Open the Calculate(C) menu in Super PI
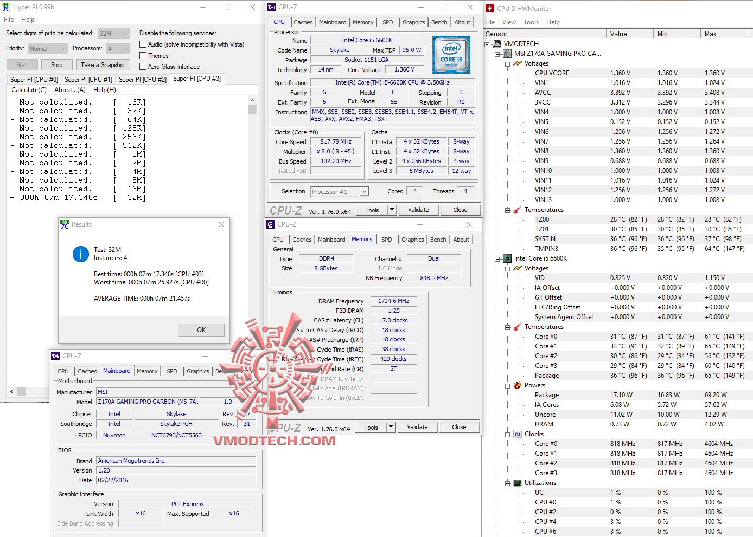The width and height of the screenshot is (753, 537). click(29, 90)
